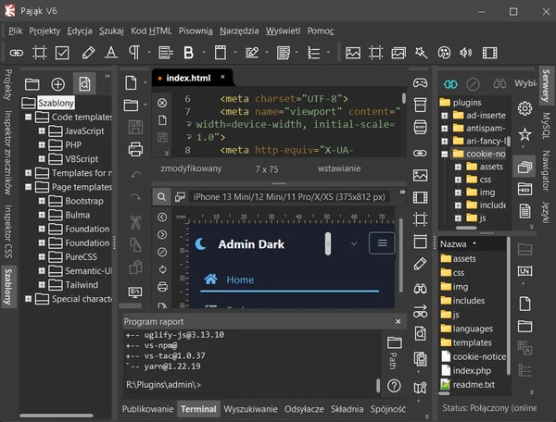Click the sound speaker toolbar icon
Image resolution: width=556 pixels, height=422 pixels.
466,53
